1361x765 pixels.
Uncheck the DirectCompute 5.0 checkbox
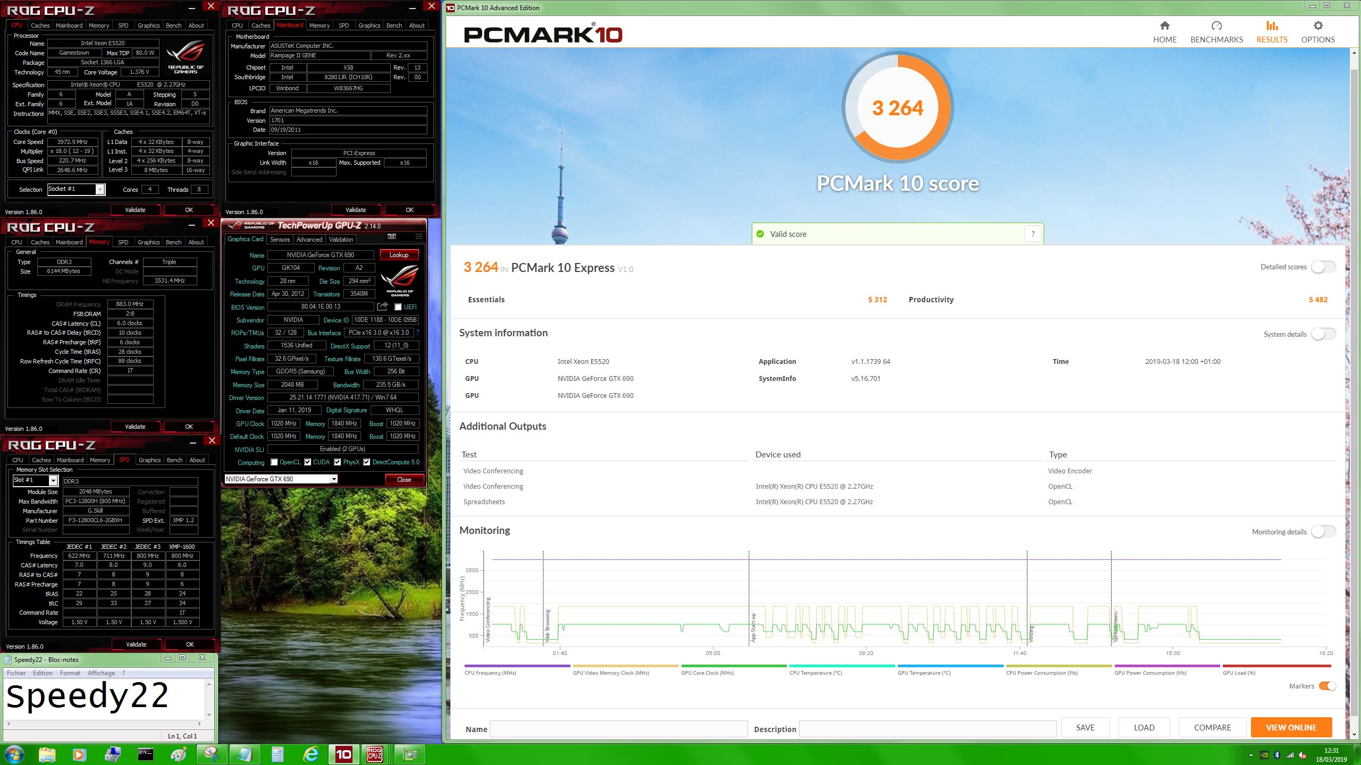(366, 462)
